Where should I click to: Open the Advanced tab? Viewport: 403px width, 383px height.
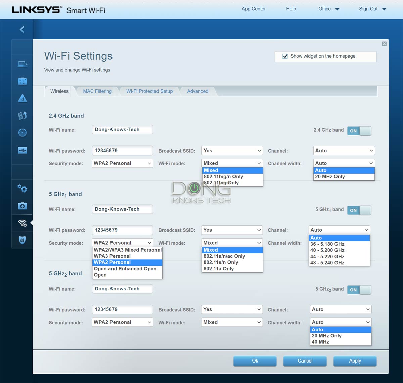click(197, 91)
